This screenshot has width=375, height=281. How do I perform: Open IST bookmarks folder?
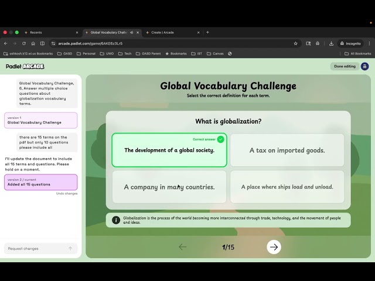(197, 53)
